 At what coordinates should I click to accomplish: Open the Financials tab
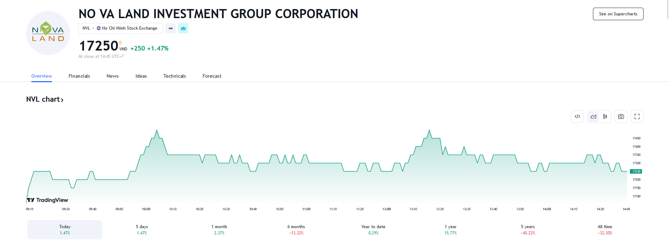click(79, 76)
